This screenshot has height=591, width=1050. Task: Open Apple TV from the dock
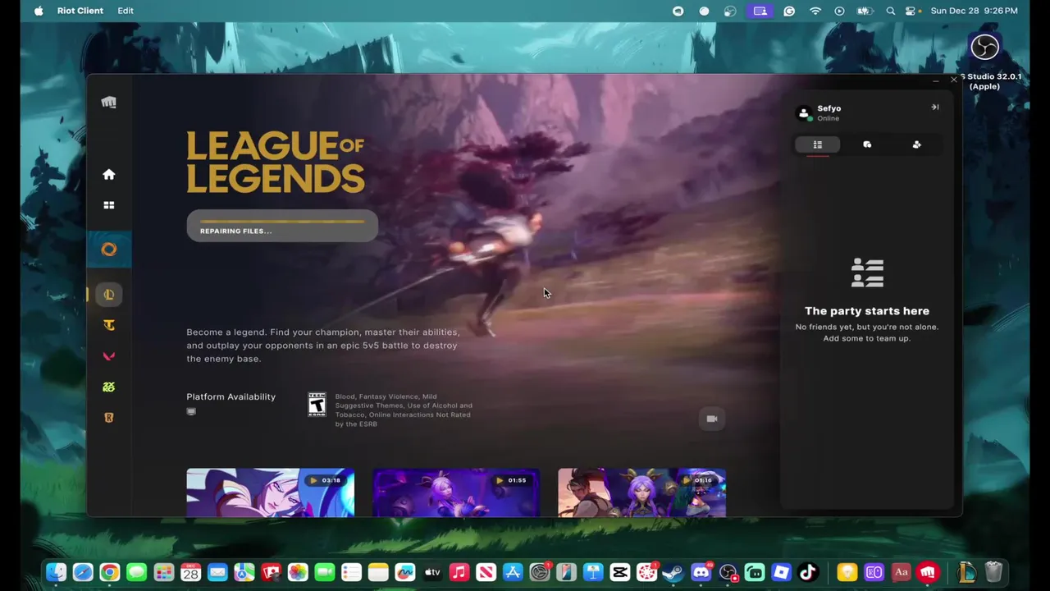[432, 572]
